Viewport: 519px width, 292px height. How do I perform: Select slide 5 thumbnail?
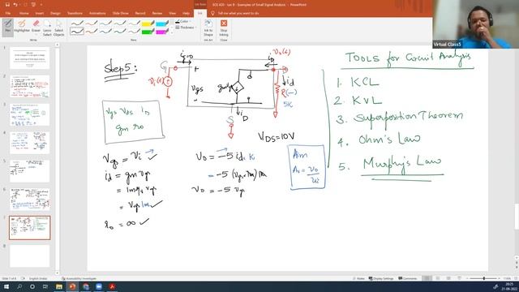click(x=30, y=171)
